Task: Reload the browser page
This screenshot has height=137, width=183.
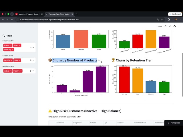Action: coord(12,20)
